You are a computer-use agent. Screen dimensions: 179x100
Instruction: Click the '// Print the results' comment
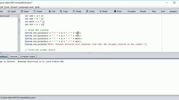[x=37, y=30]
